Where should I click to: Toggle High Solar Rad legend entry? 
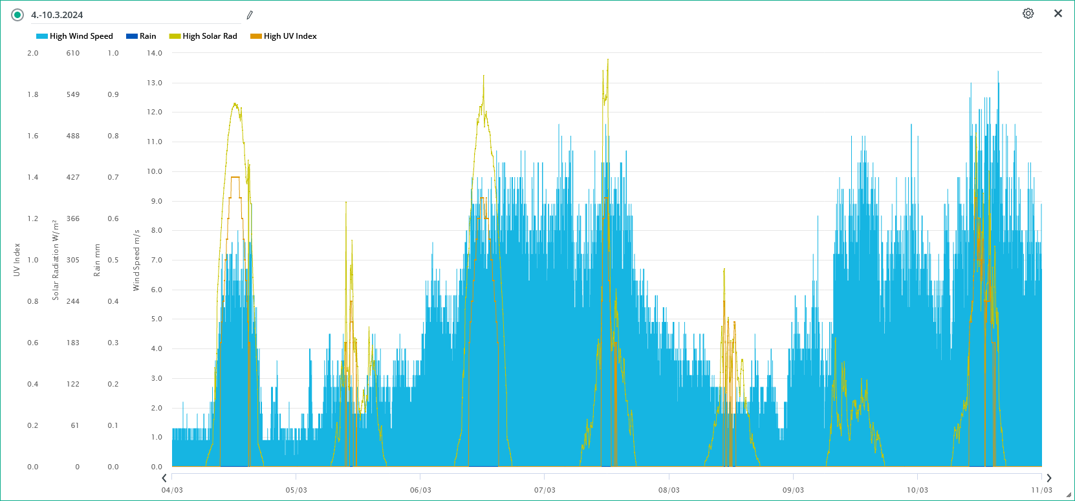(x=210, y=36)
